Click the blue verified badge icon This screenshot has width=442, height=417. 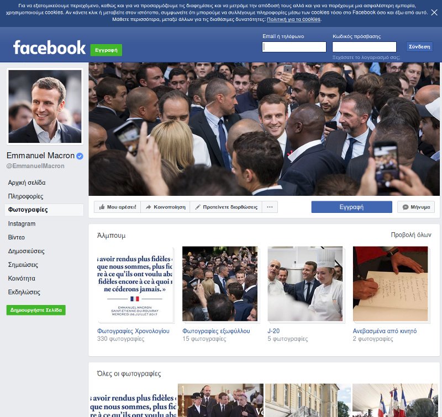tap(80, 156)
